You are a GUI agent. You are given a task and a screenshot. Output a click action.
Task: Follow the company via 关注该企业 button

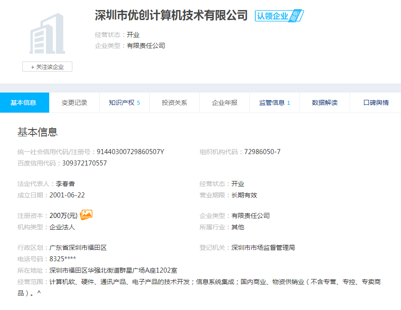coord(47,67)
